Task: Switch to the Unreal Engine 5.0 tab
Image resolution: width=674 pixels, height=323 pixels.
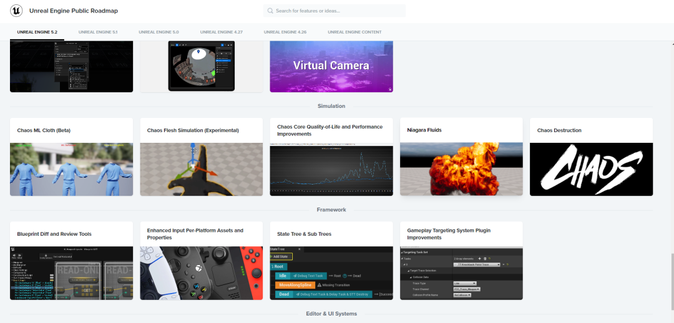Action: 159,32
